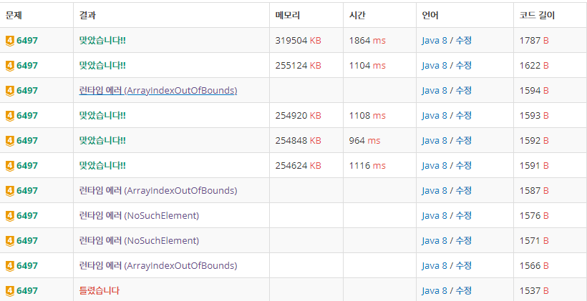Click 수정 to edit the 1571 B submission

[x=463, y=241]
